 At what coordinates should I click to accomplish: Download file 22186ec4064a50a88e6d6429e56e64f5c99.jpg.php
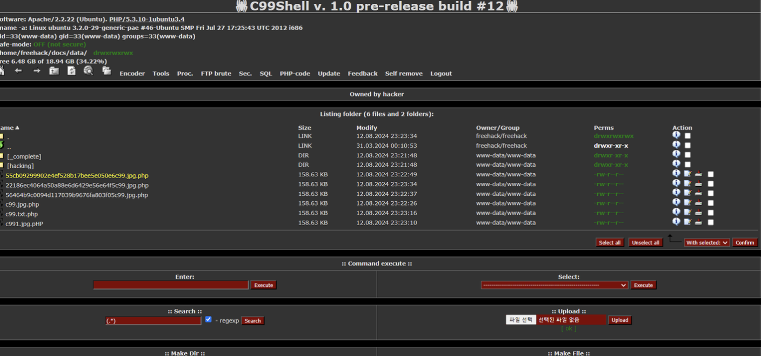(698, 183)
